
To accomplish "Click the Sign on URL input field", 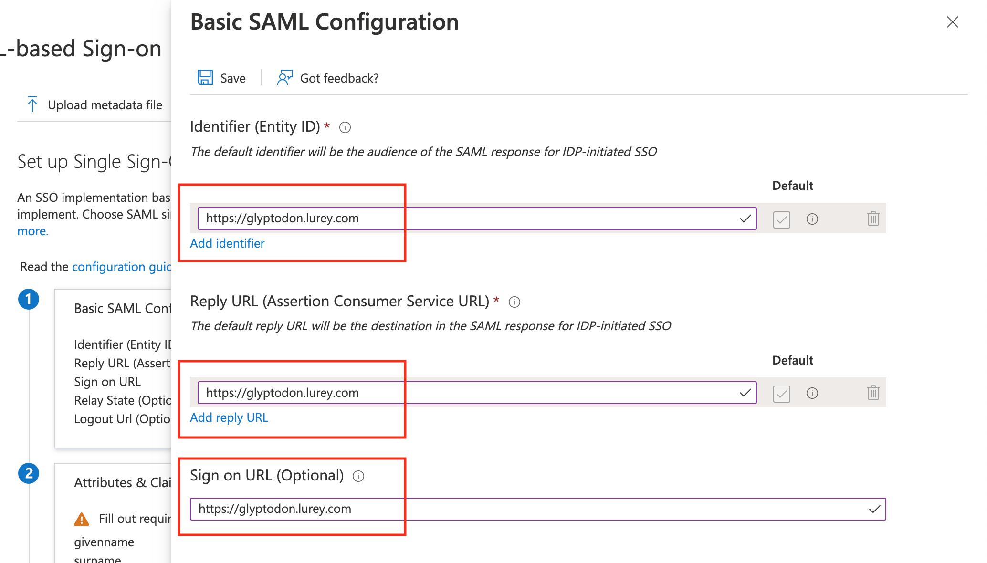I will 525,509.
